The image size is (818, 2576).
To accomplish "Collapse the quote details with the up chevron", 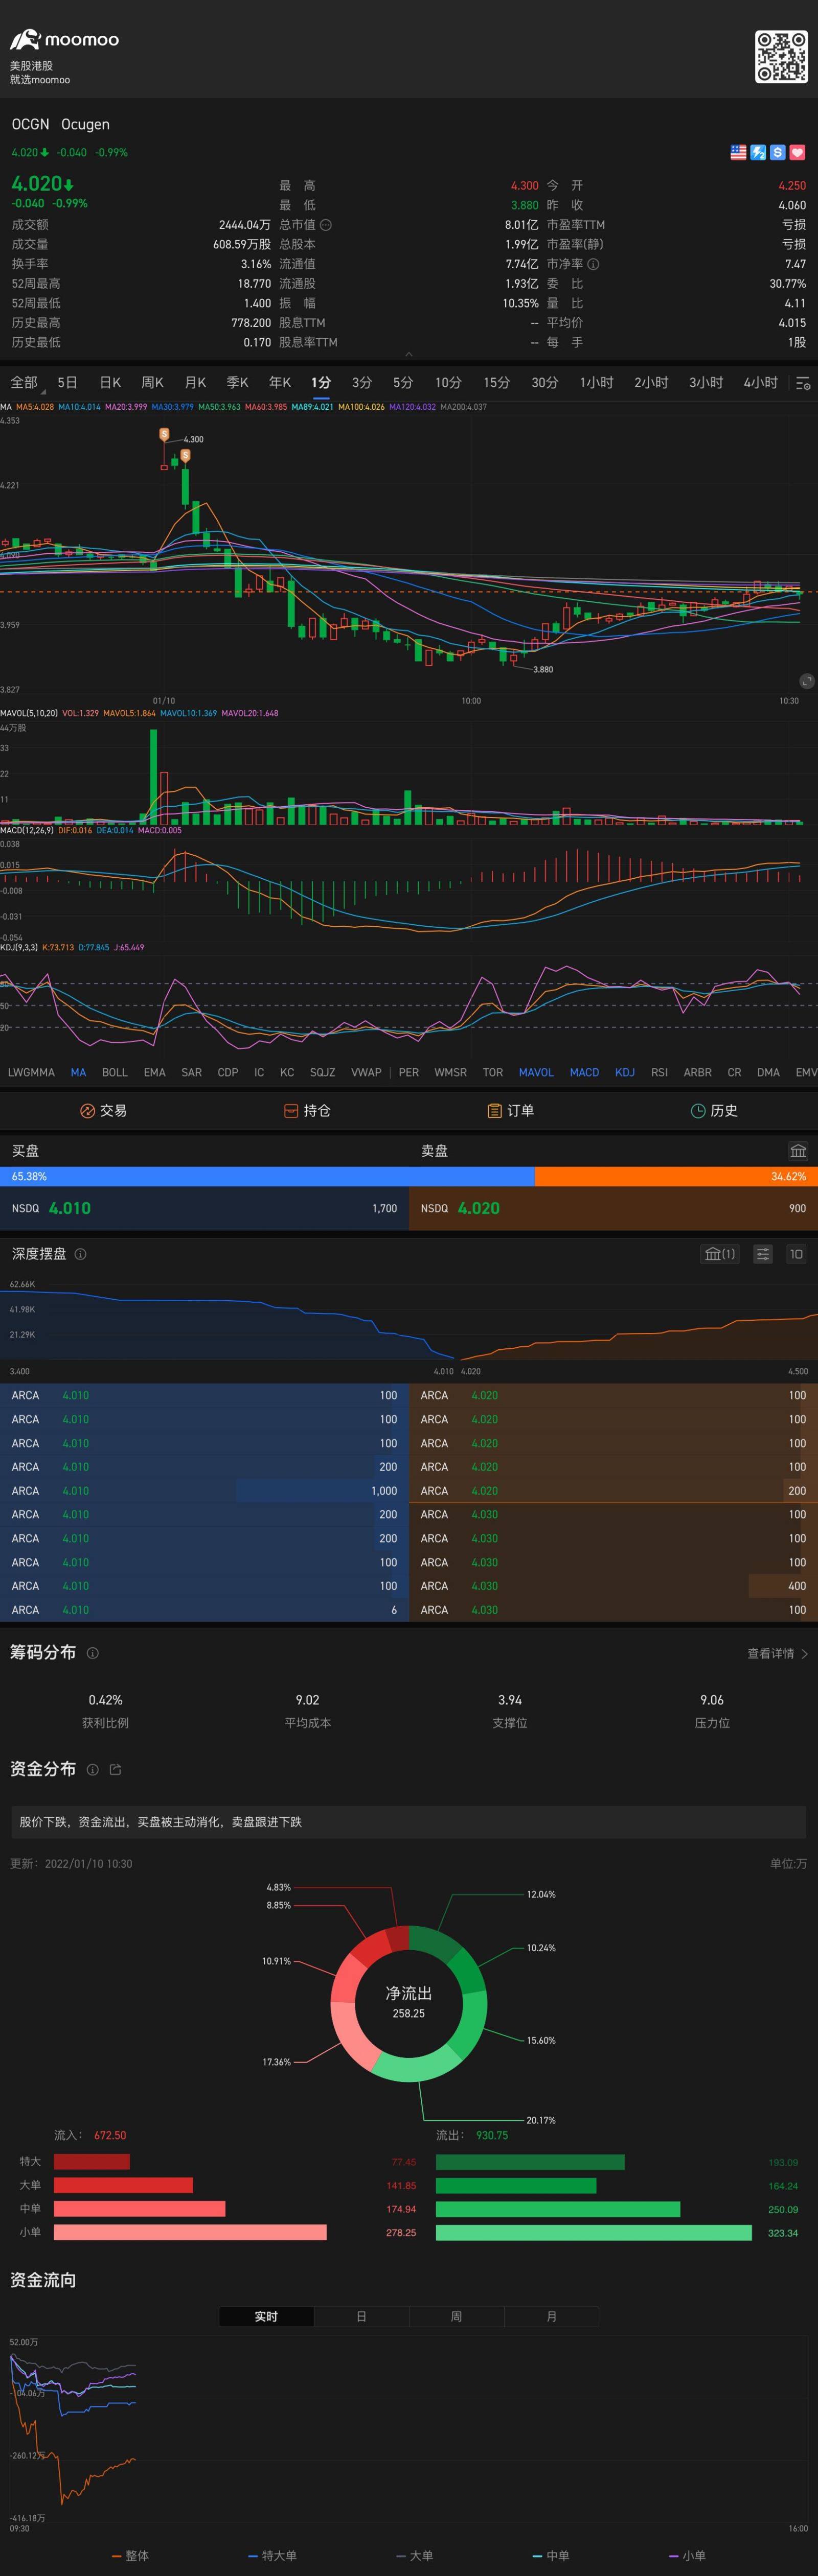I will [x=408, y=354].
